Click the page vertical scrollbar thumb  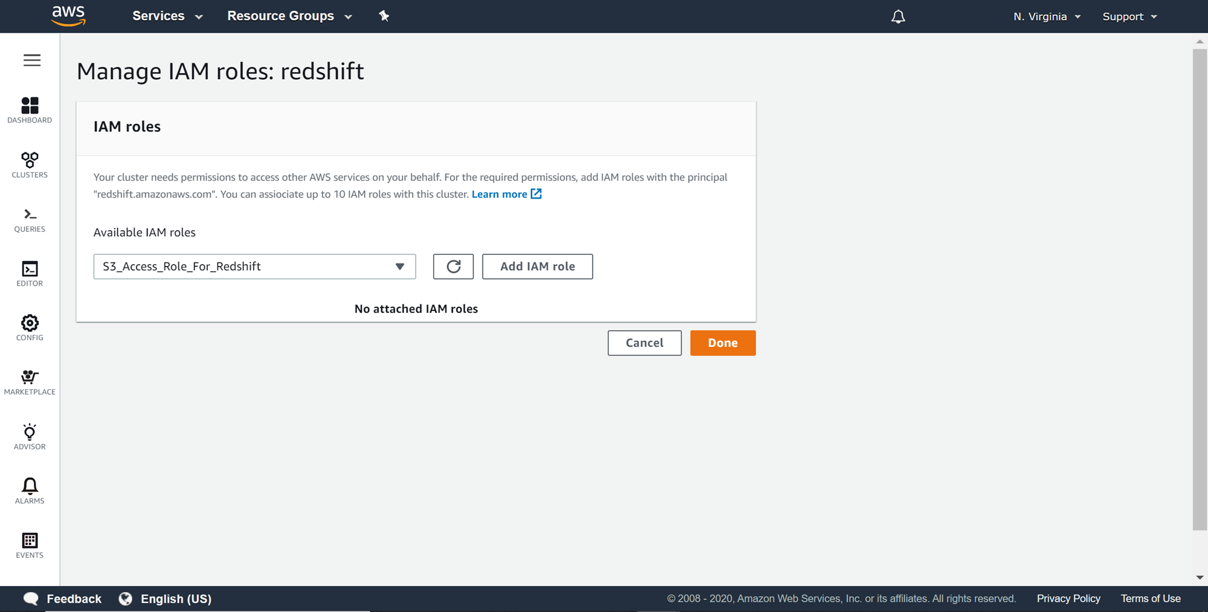(1200, 290)
